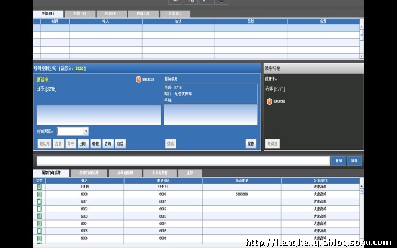The height and width of the screenshot is (248, 397).
Task: Click the status icon in the 6003 row
Action: (x=38, y=216)
